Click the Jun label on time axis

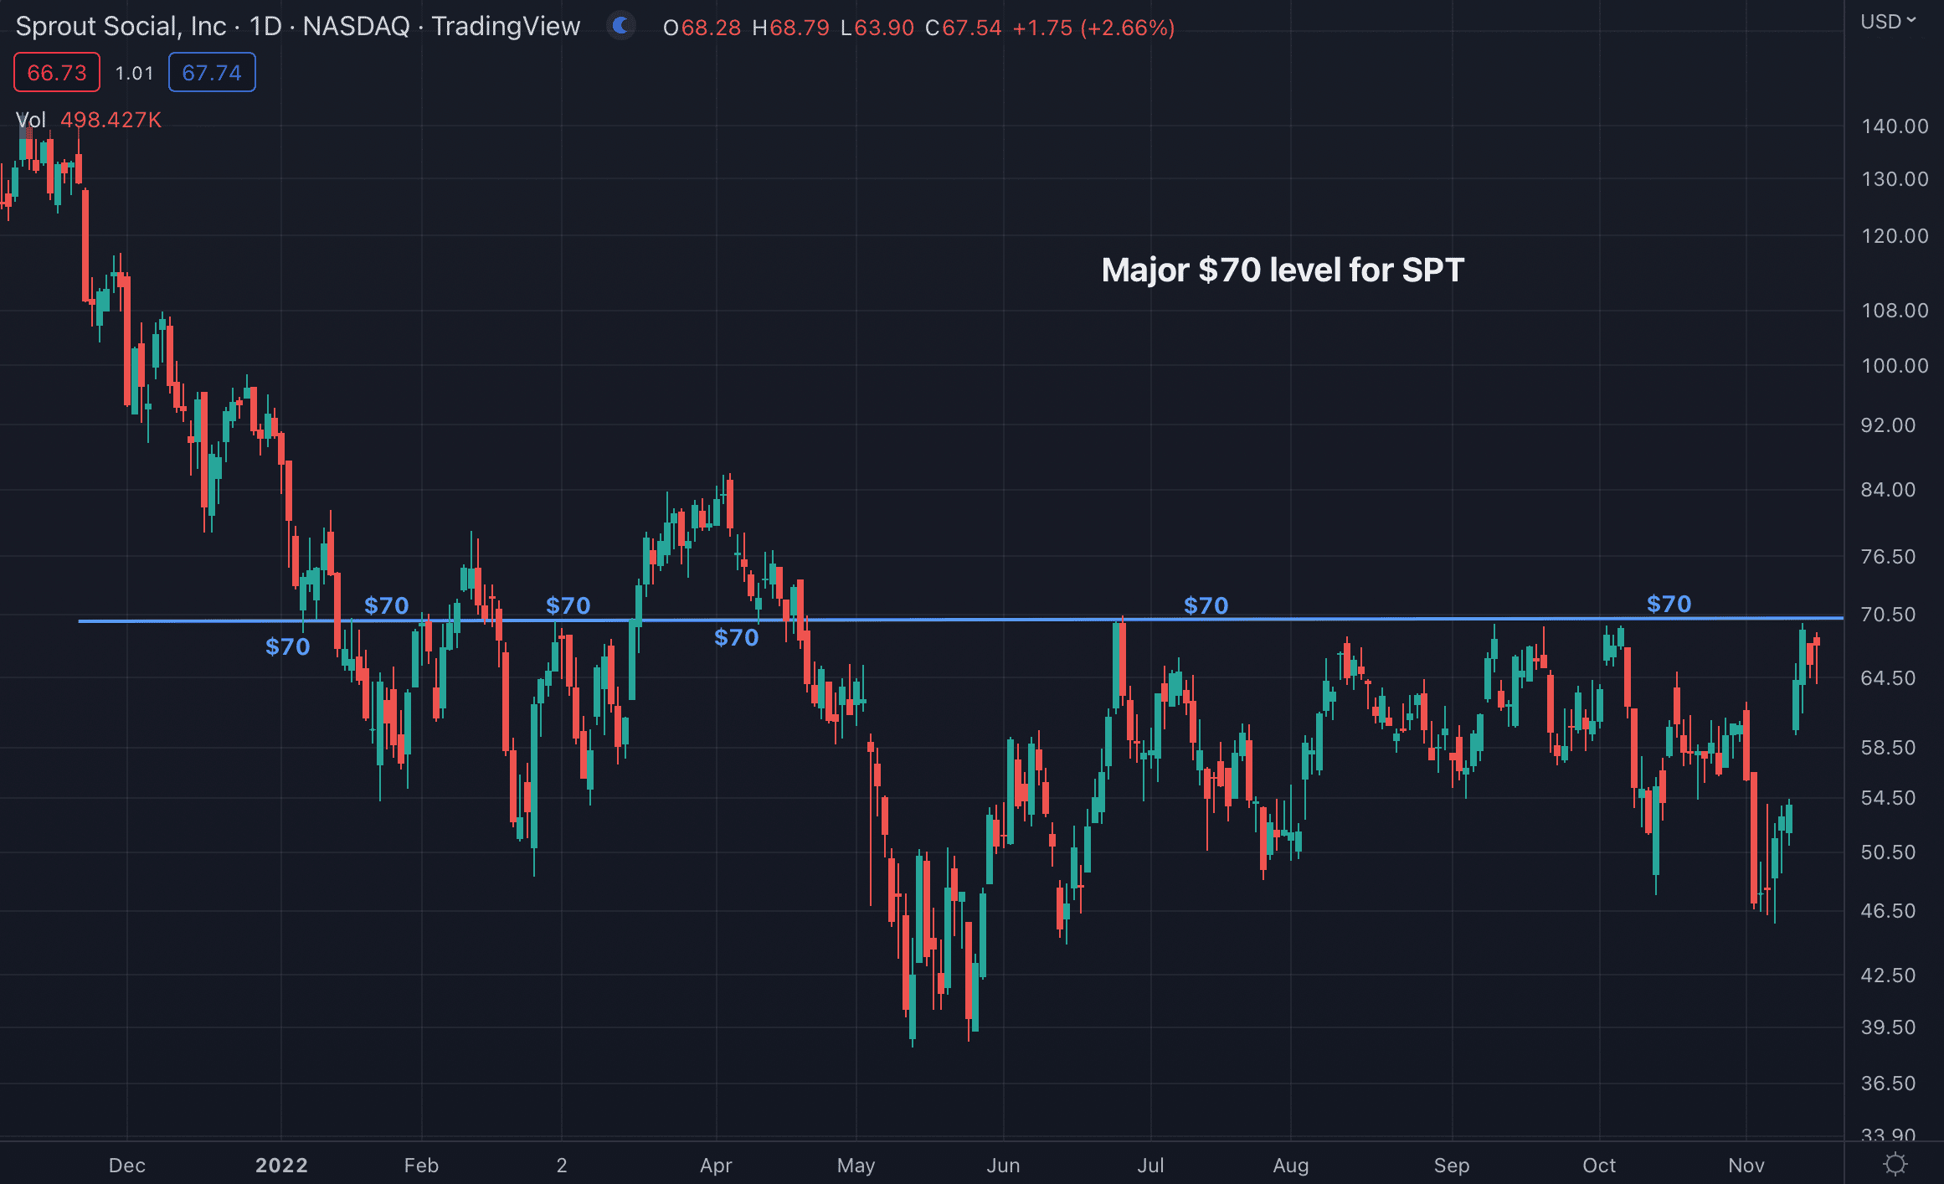pyautogui.click(x=1003, y=1165)
